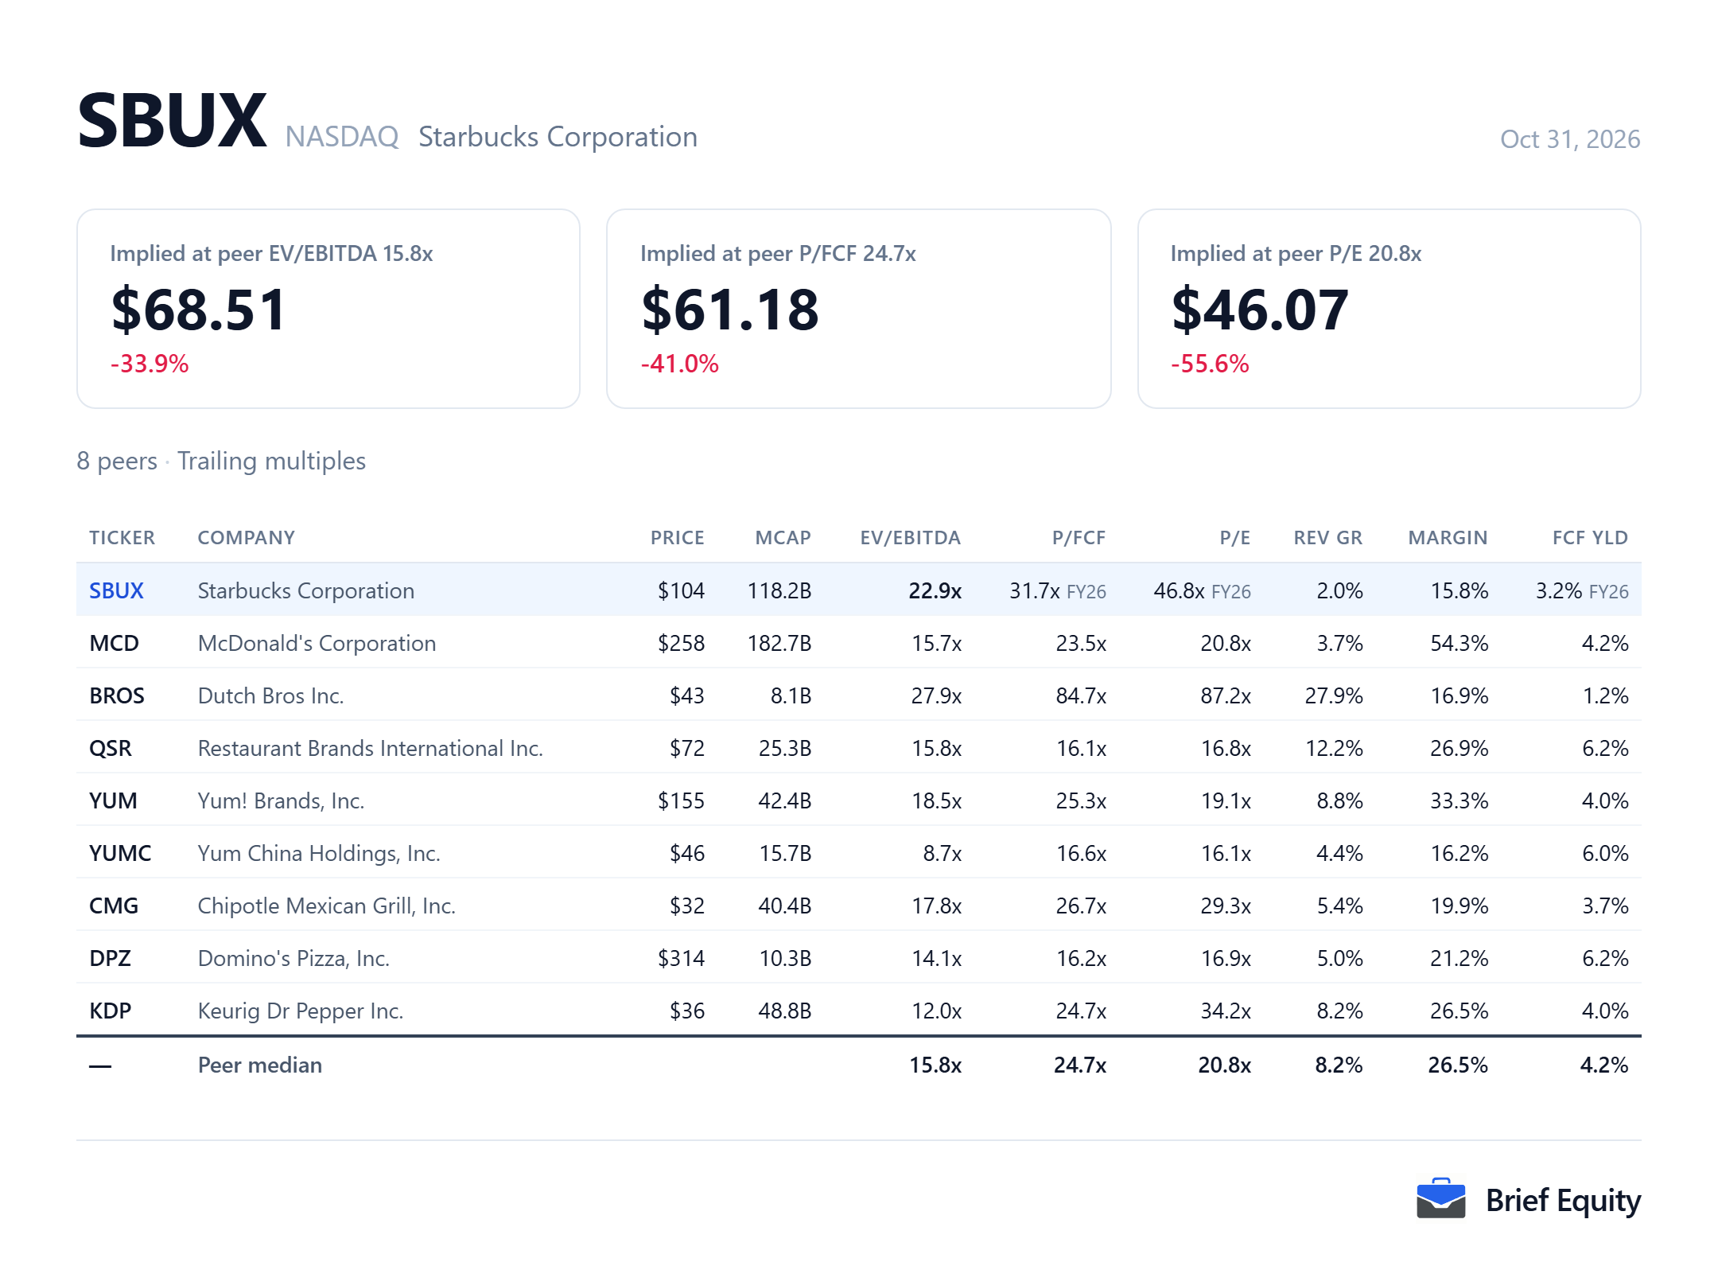
Task: Click Dutch Bros Inc. company name
Action: (x=270, y=695)
